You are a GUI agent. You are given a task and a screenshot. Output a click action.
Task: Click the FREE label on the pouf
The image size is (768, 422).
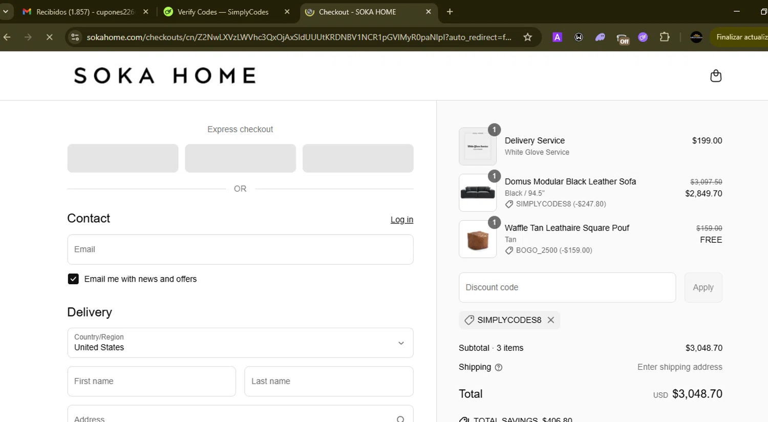(x=711, y=240)
